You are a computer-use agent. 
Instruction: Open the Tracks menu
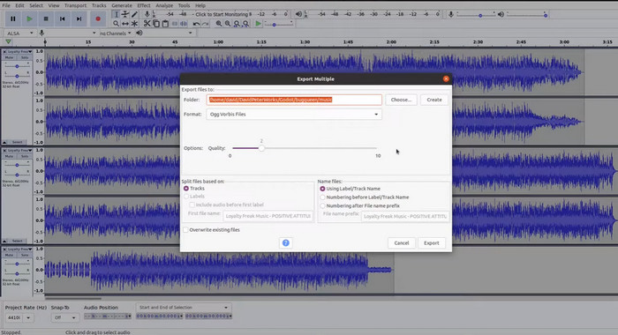pyautogui.click(x=99, y=5)
